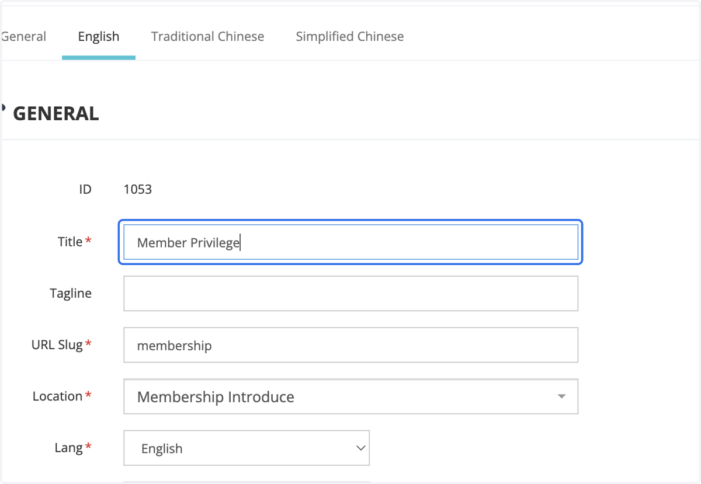Open the Simplified Chinese tab
This screenshot has width=701, height=484.
(350, 36)
